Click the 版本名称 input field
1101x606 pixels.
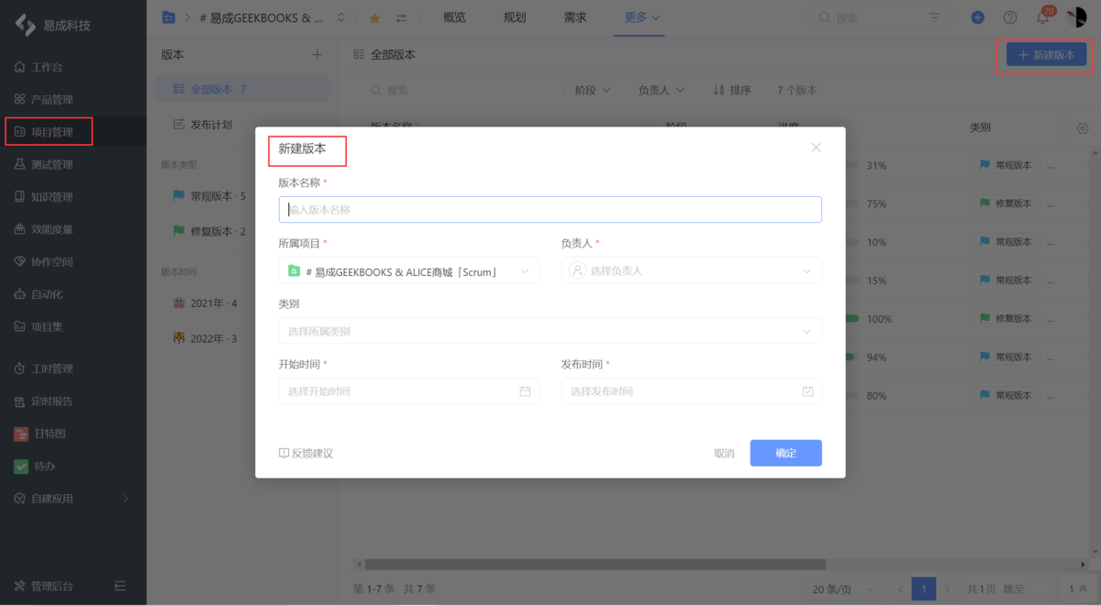[x=550, y=209]
